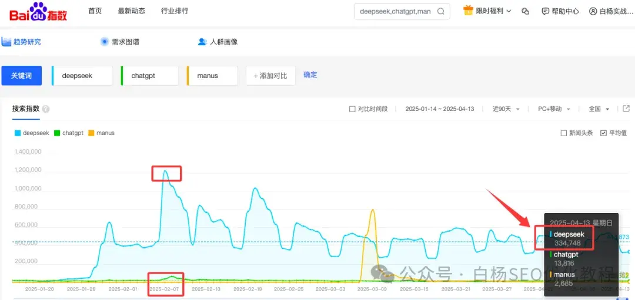Toggle chatgpt legend series
The width and height of the screenshot is (635, 300).
(68, 133)
